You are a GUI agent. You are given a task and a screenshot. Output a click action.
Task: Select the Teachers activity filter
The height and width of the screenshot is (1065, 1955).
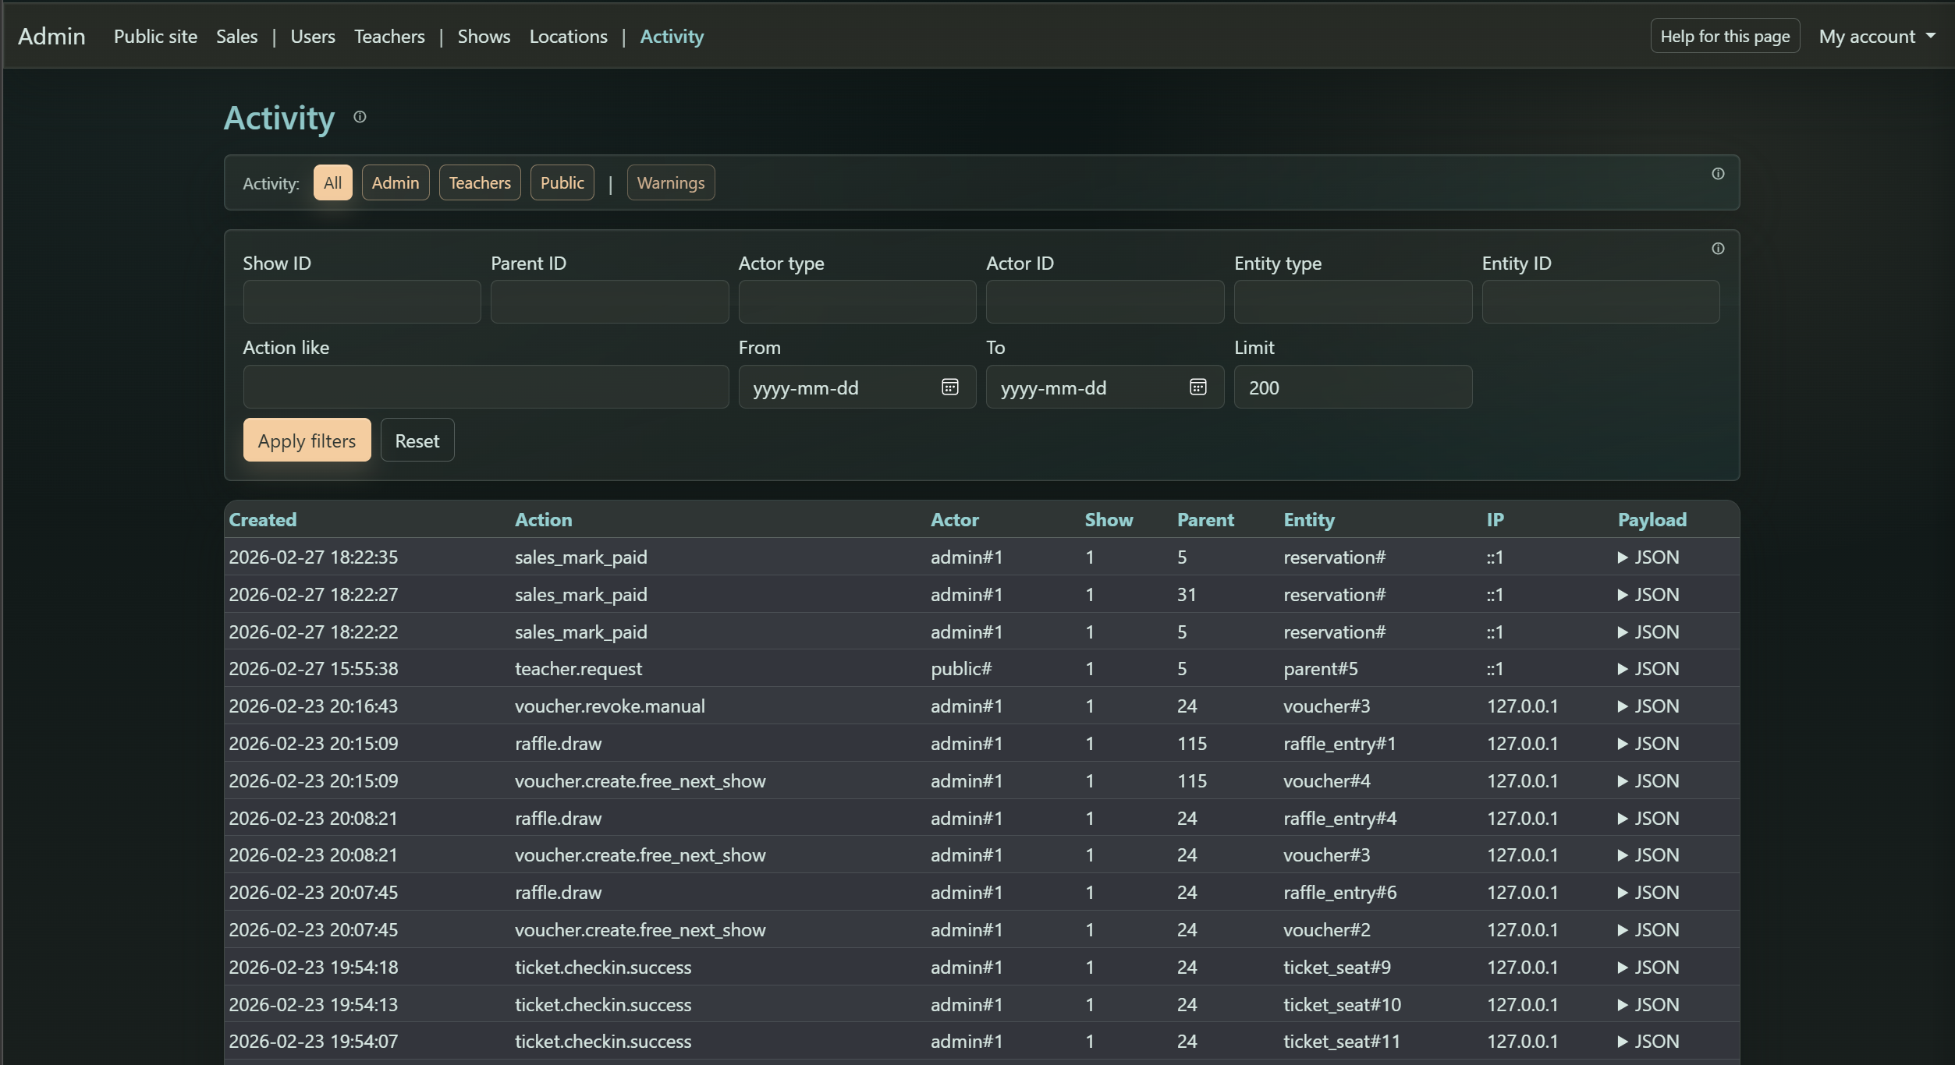479,182
